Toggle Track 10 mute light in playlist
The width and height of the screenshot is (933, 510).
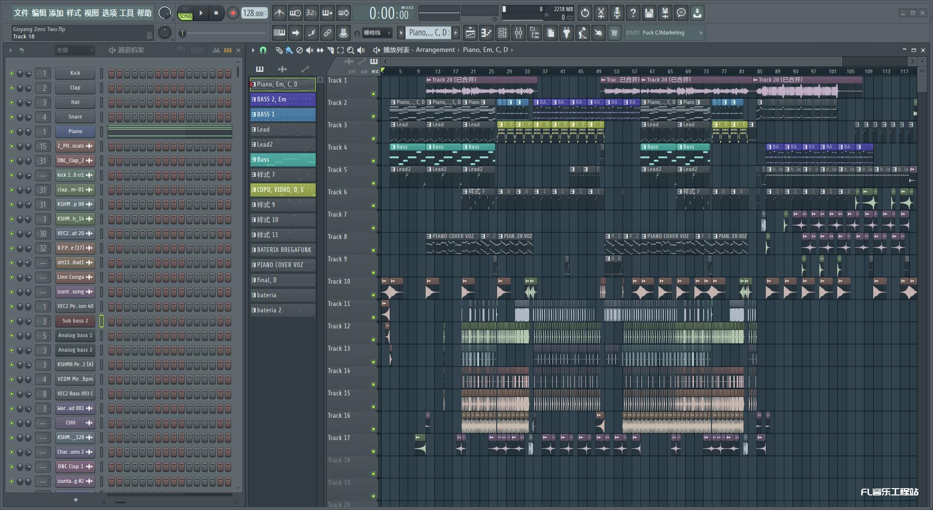click(373, 295)
